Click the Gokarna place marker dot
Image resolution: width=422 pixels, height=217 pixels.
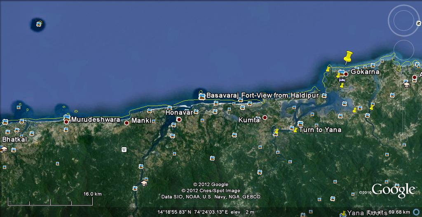point(346,74)
